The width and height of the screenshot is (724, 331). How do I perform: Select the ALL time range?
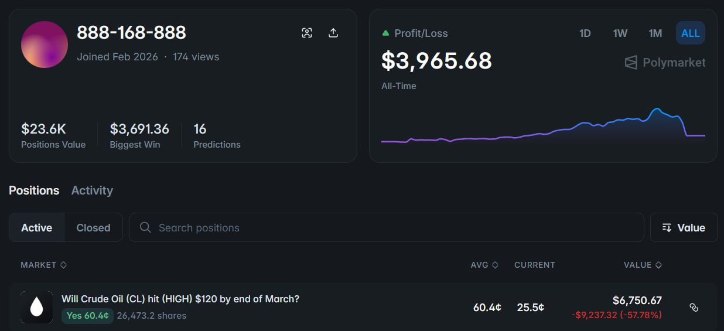tap(690, 33)
